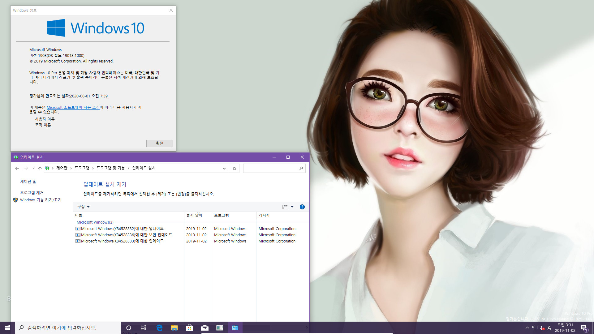Open Microsoft Store from taskbar
This screenshot has width=594, height=334.
tap(189, 328)
